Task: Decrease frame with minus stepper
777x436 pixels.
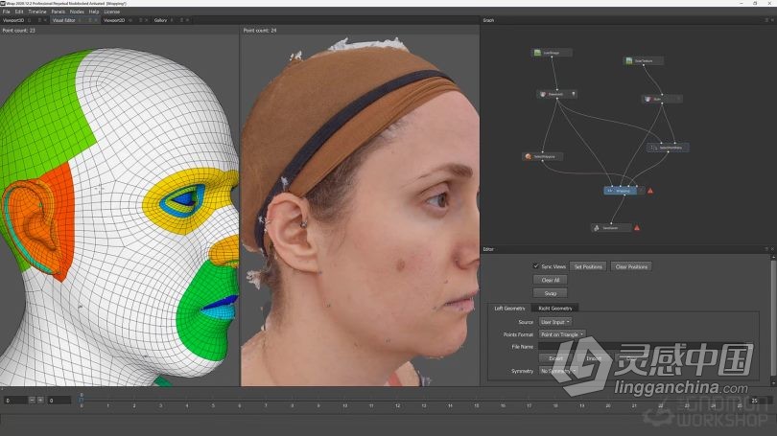Action: click(32, 400)
